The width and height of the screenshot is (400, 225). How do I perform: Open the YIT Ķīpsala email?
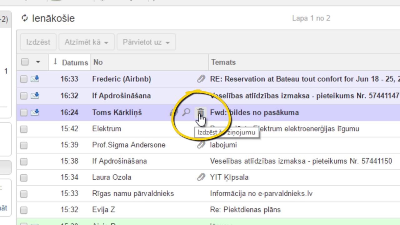(229, 177)
